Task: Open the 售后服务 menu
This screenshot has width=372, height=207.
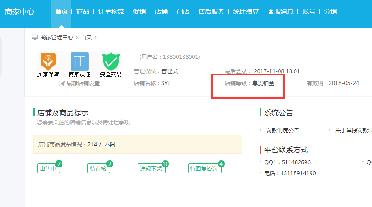Action: [211, 11]
